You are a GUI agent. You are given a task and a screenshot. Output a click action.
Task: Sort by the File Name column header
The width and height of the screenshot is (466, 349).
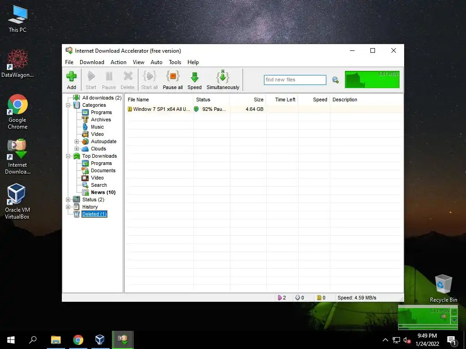click(x=159, y=100)
